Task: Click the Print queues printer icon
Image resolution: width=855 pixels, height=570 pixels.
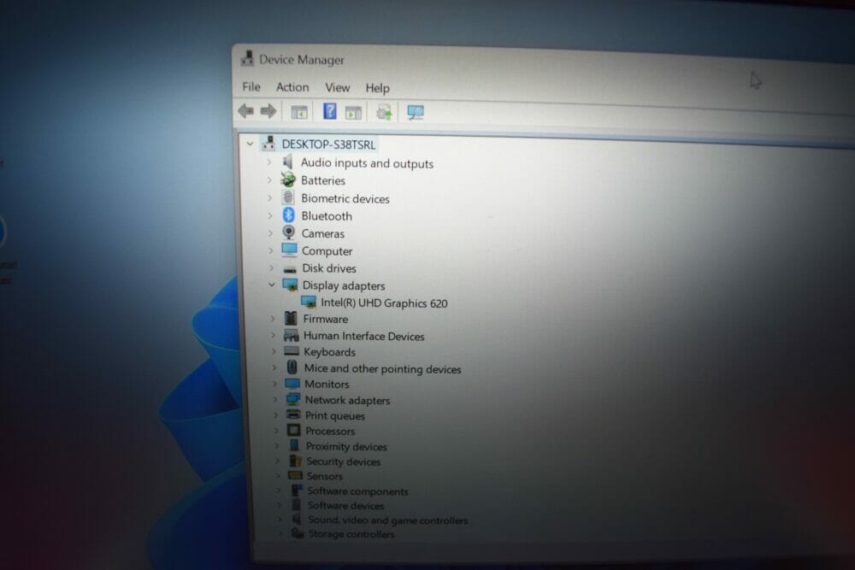Action: pyautogui.click(x=293, y=414)
